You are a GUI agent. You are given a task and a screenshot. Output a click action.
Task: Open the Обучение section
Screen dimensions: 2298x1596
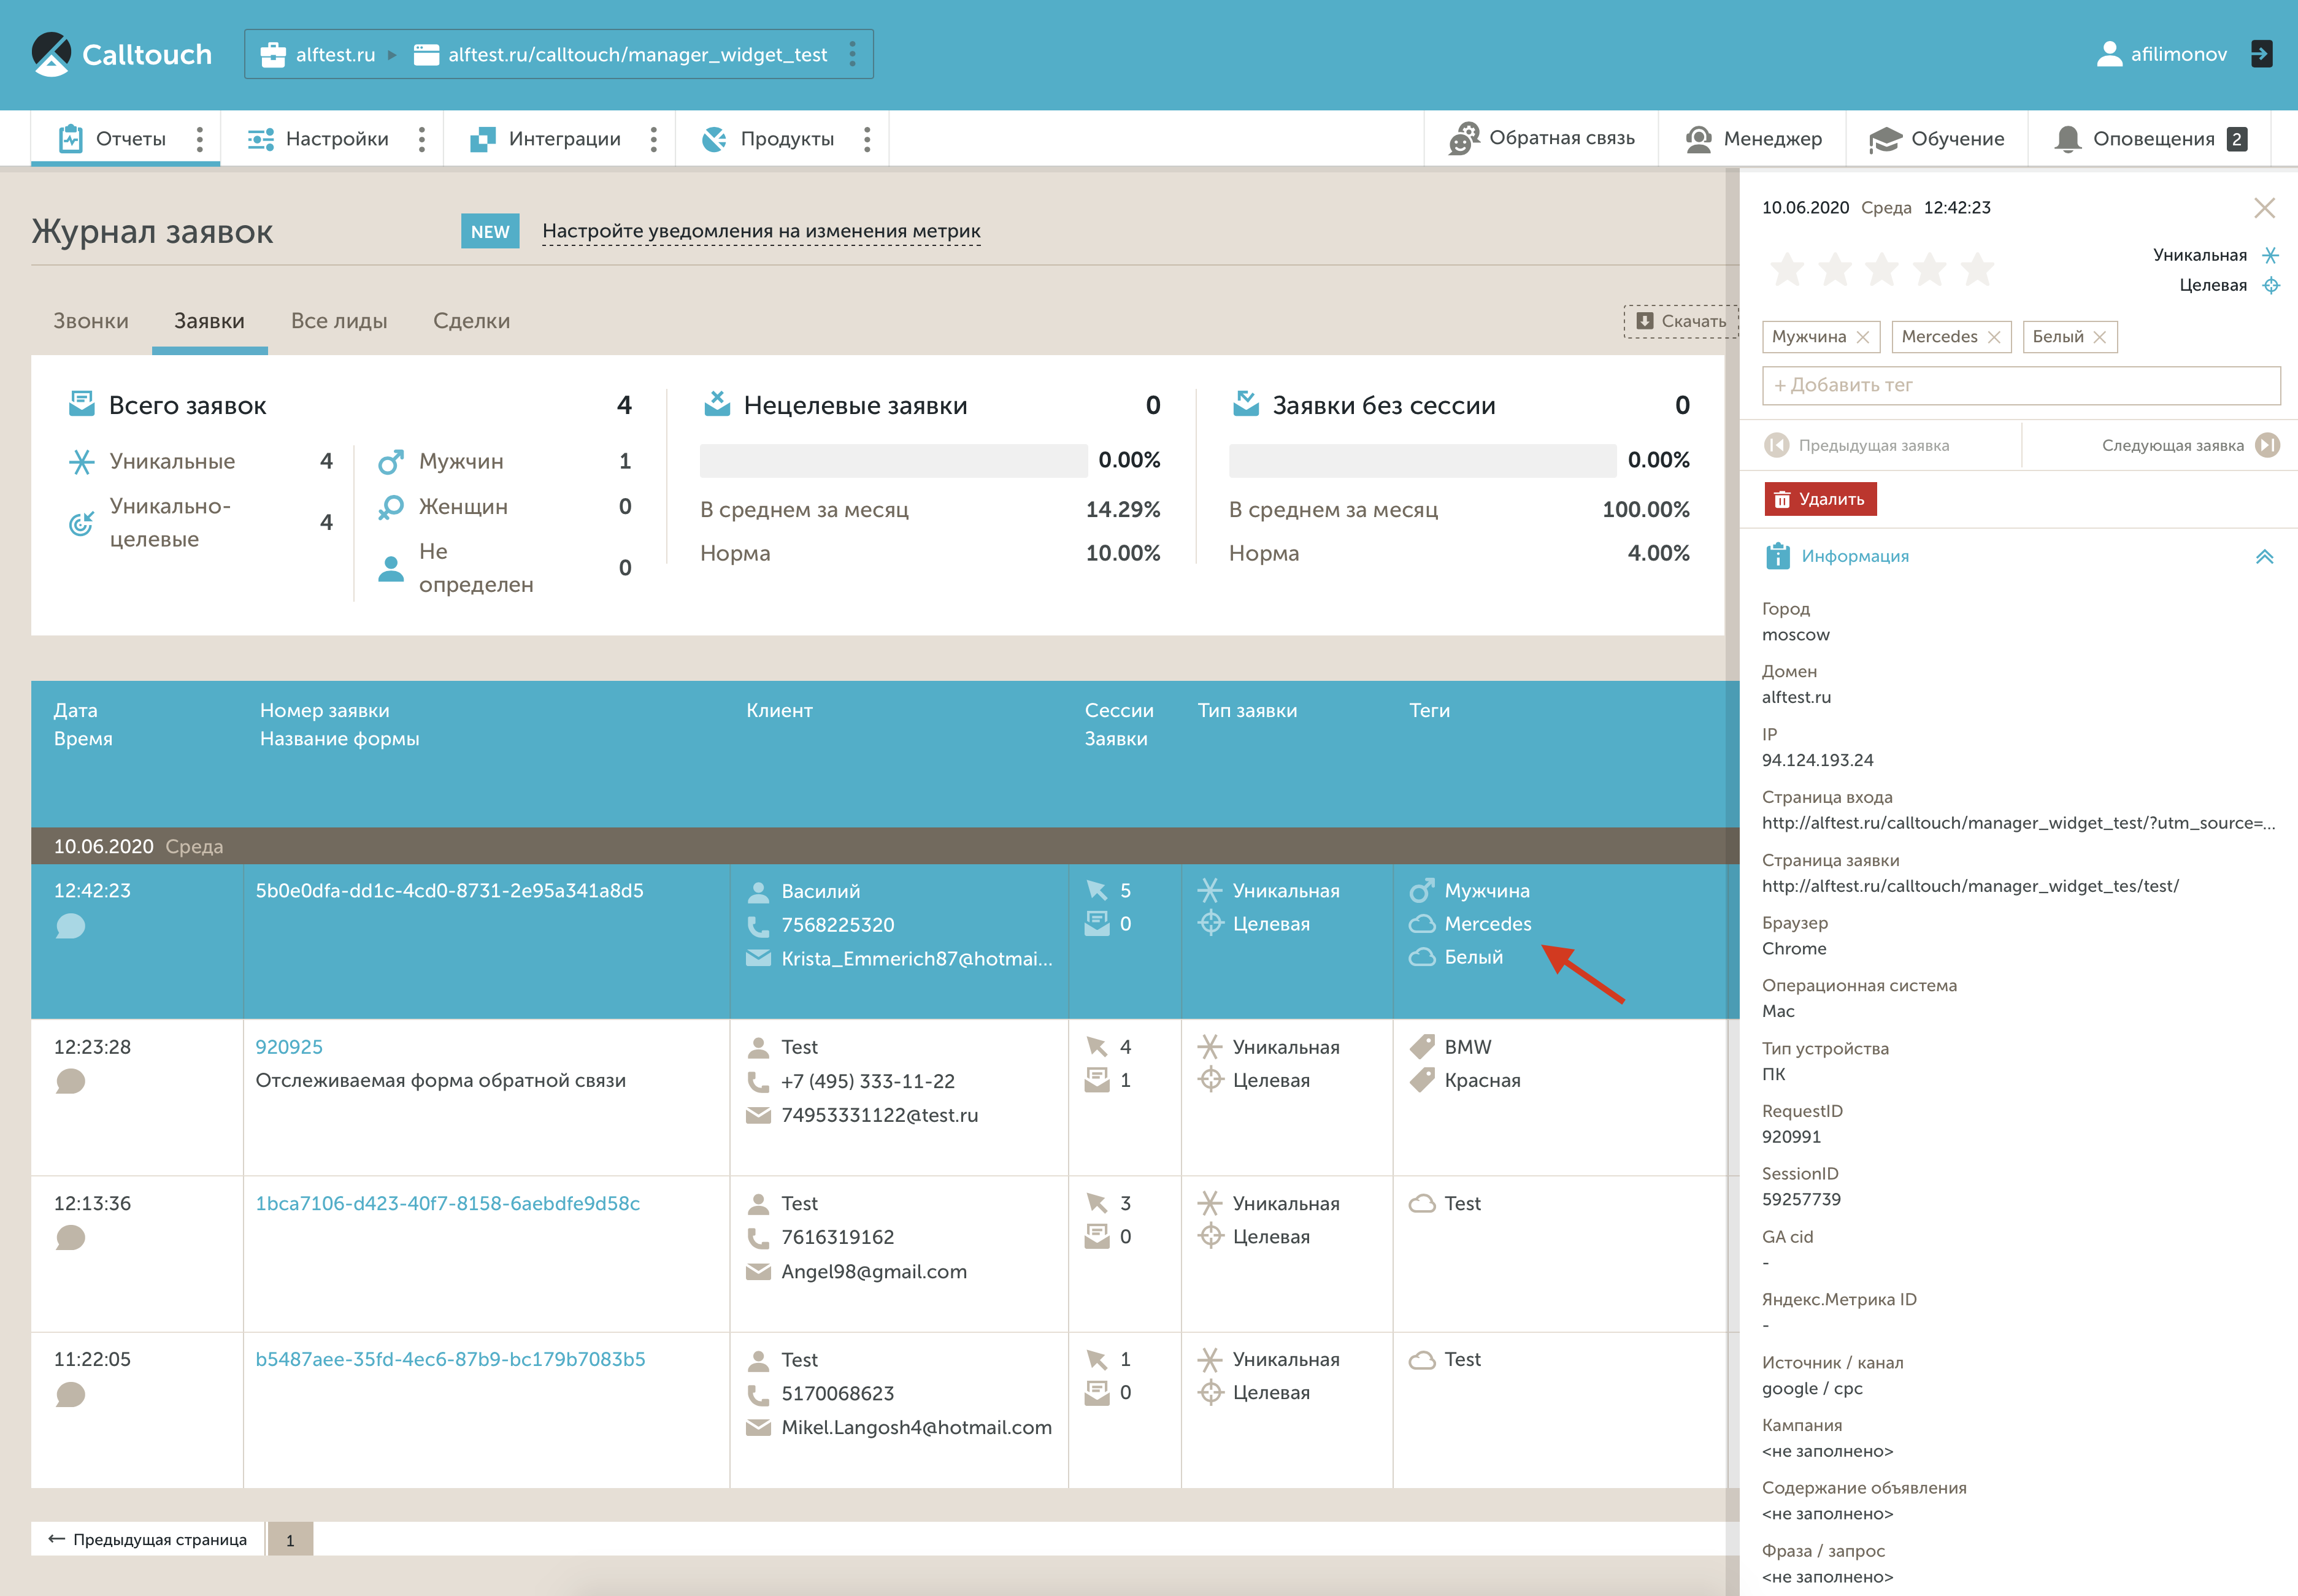[x=1937, y=138]
